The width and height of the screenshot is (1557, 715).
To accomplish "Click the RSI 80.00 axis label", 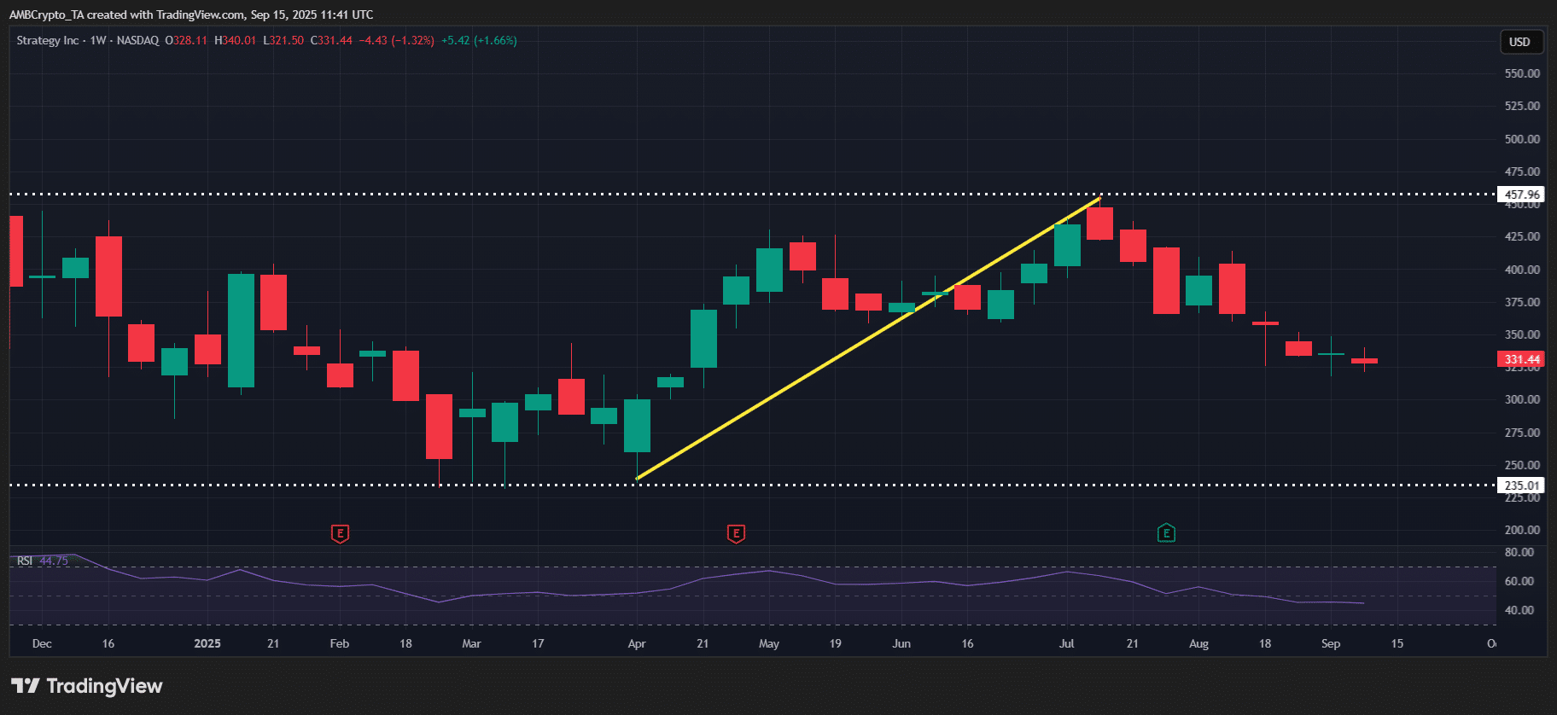I will pyautogui.click(x=1519, y=552).
